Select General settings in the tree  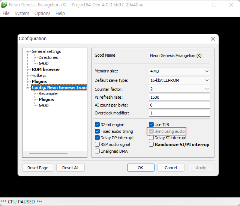46,51
